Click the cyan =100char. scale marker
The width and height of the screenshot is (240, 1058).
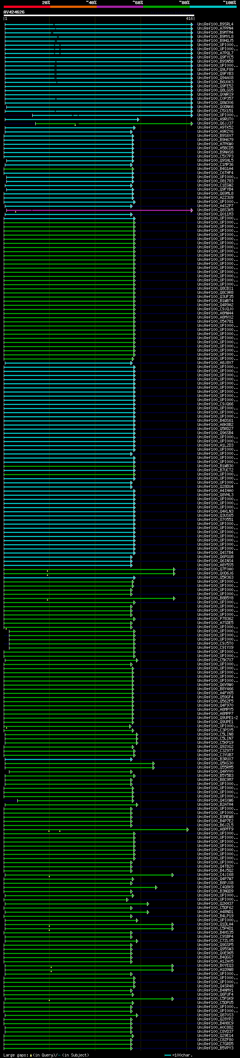[167, 1055]
